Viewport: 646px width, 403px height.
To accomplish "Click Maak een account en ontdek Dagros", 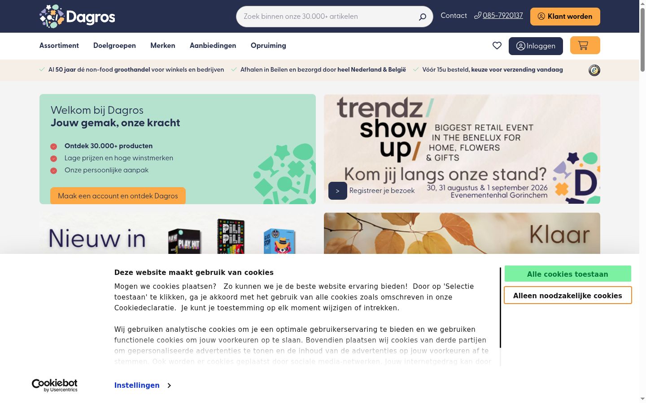I will [118, 196].
